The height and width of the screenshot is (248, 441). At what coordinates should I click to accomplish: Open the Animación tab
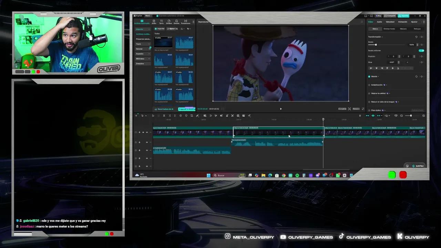(x=402, y=22)
